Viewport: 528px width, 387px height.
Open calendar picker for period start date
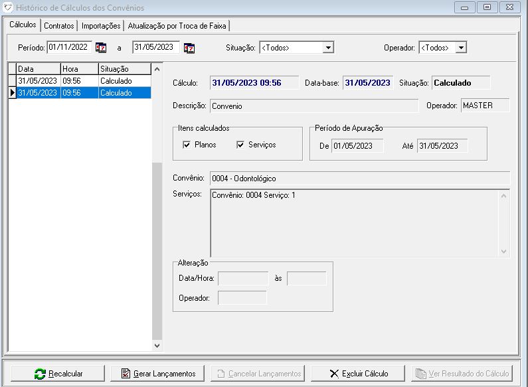click(x=101, y=48)
